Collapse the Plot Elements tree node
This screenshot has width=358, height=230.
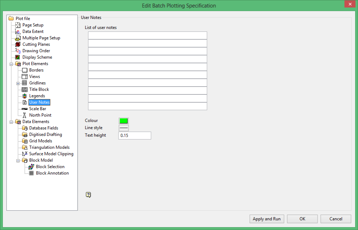click(x=11, y=64)
